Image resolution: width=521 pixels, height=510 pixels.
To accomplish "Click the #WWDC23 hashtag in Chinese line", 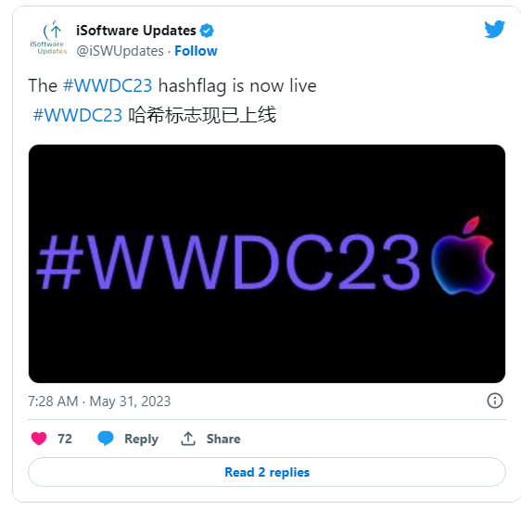I will pyautogui.click(x=78, y=115).
